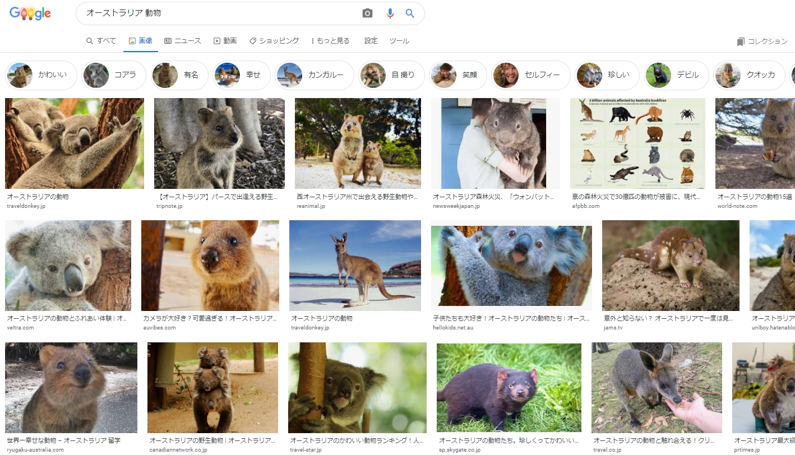Click the Google logo to return home
The image size is (795, 455).
[30, 13]
